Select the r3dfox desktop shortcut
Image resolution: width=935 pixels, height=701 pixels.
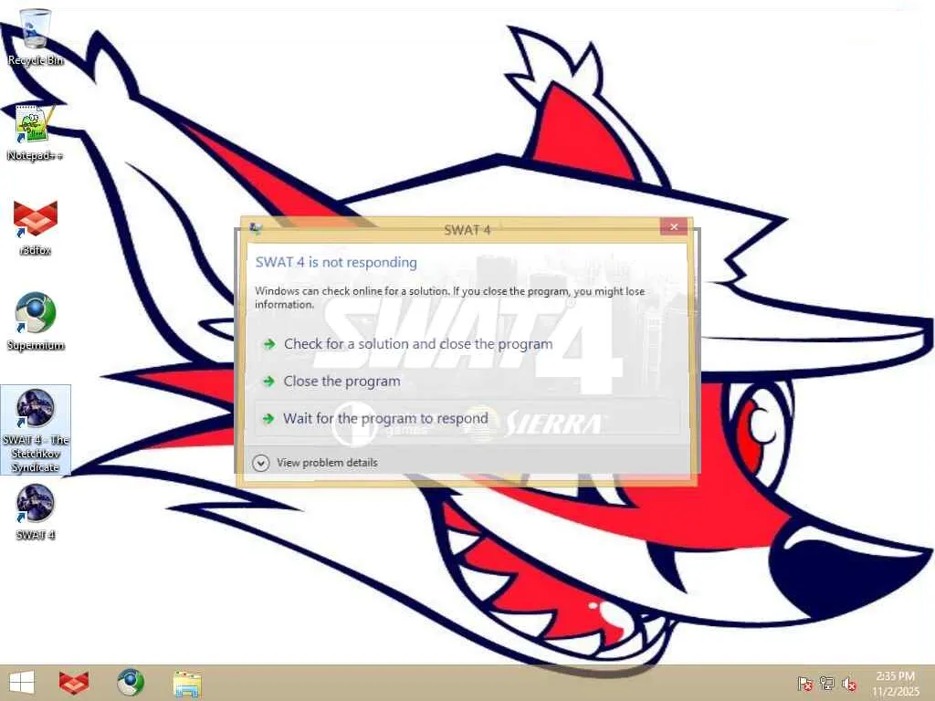click(x=35, y=227)
